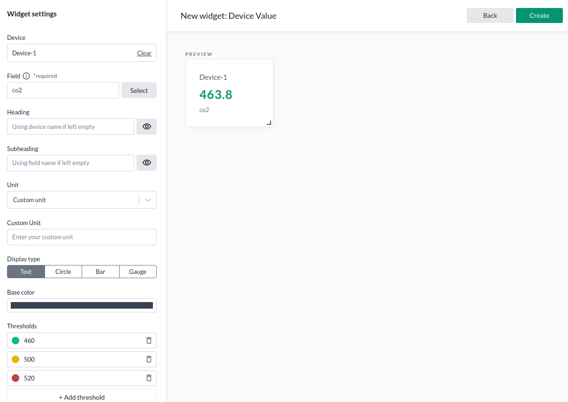
Task: Select the Circle display type
Action: coord(63,271)
